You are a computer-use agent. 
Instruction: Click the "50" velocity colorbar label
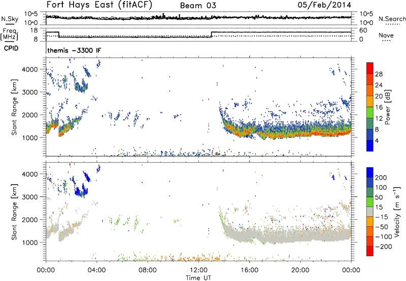pos(379,197)
